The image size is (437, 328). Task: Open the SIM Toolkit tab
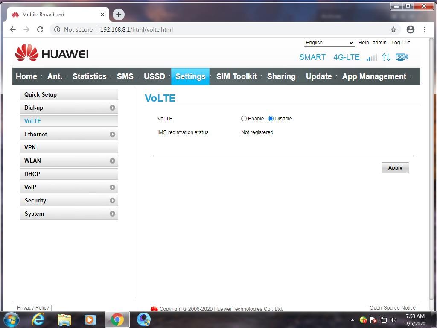(236, 76)
